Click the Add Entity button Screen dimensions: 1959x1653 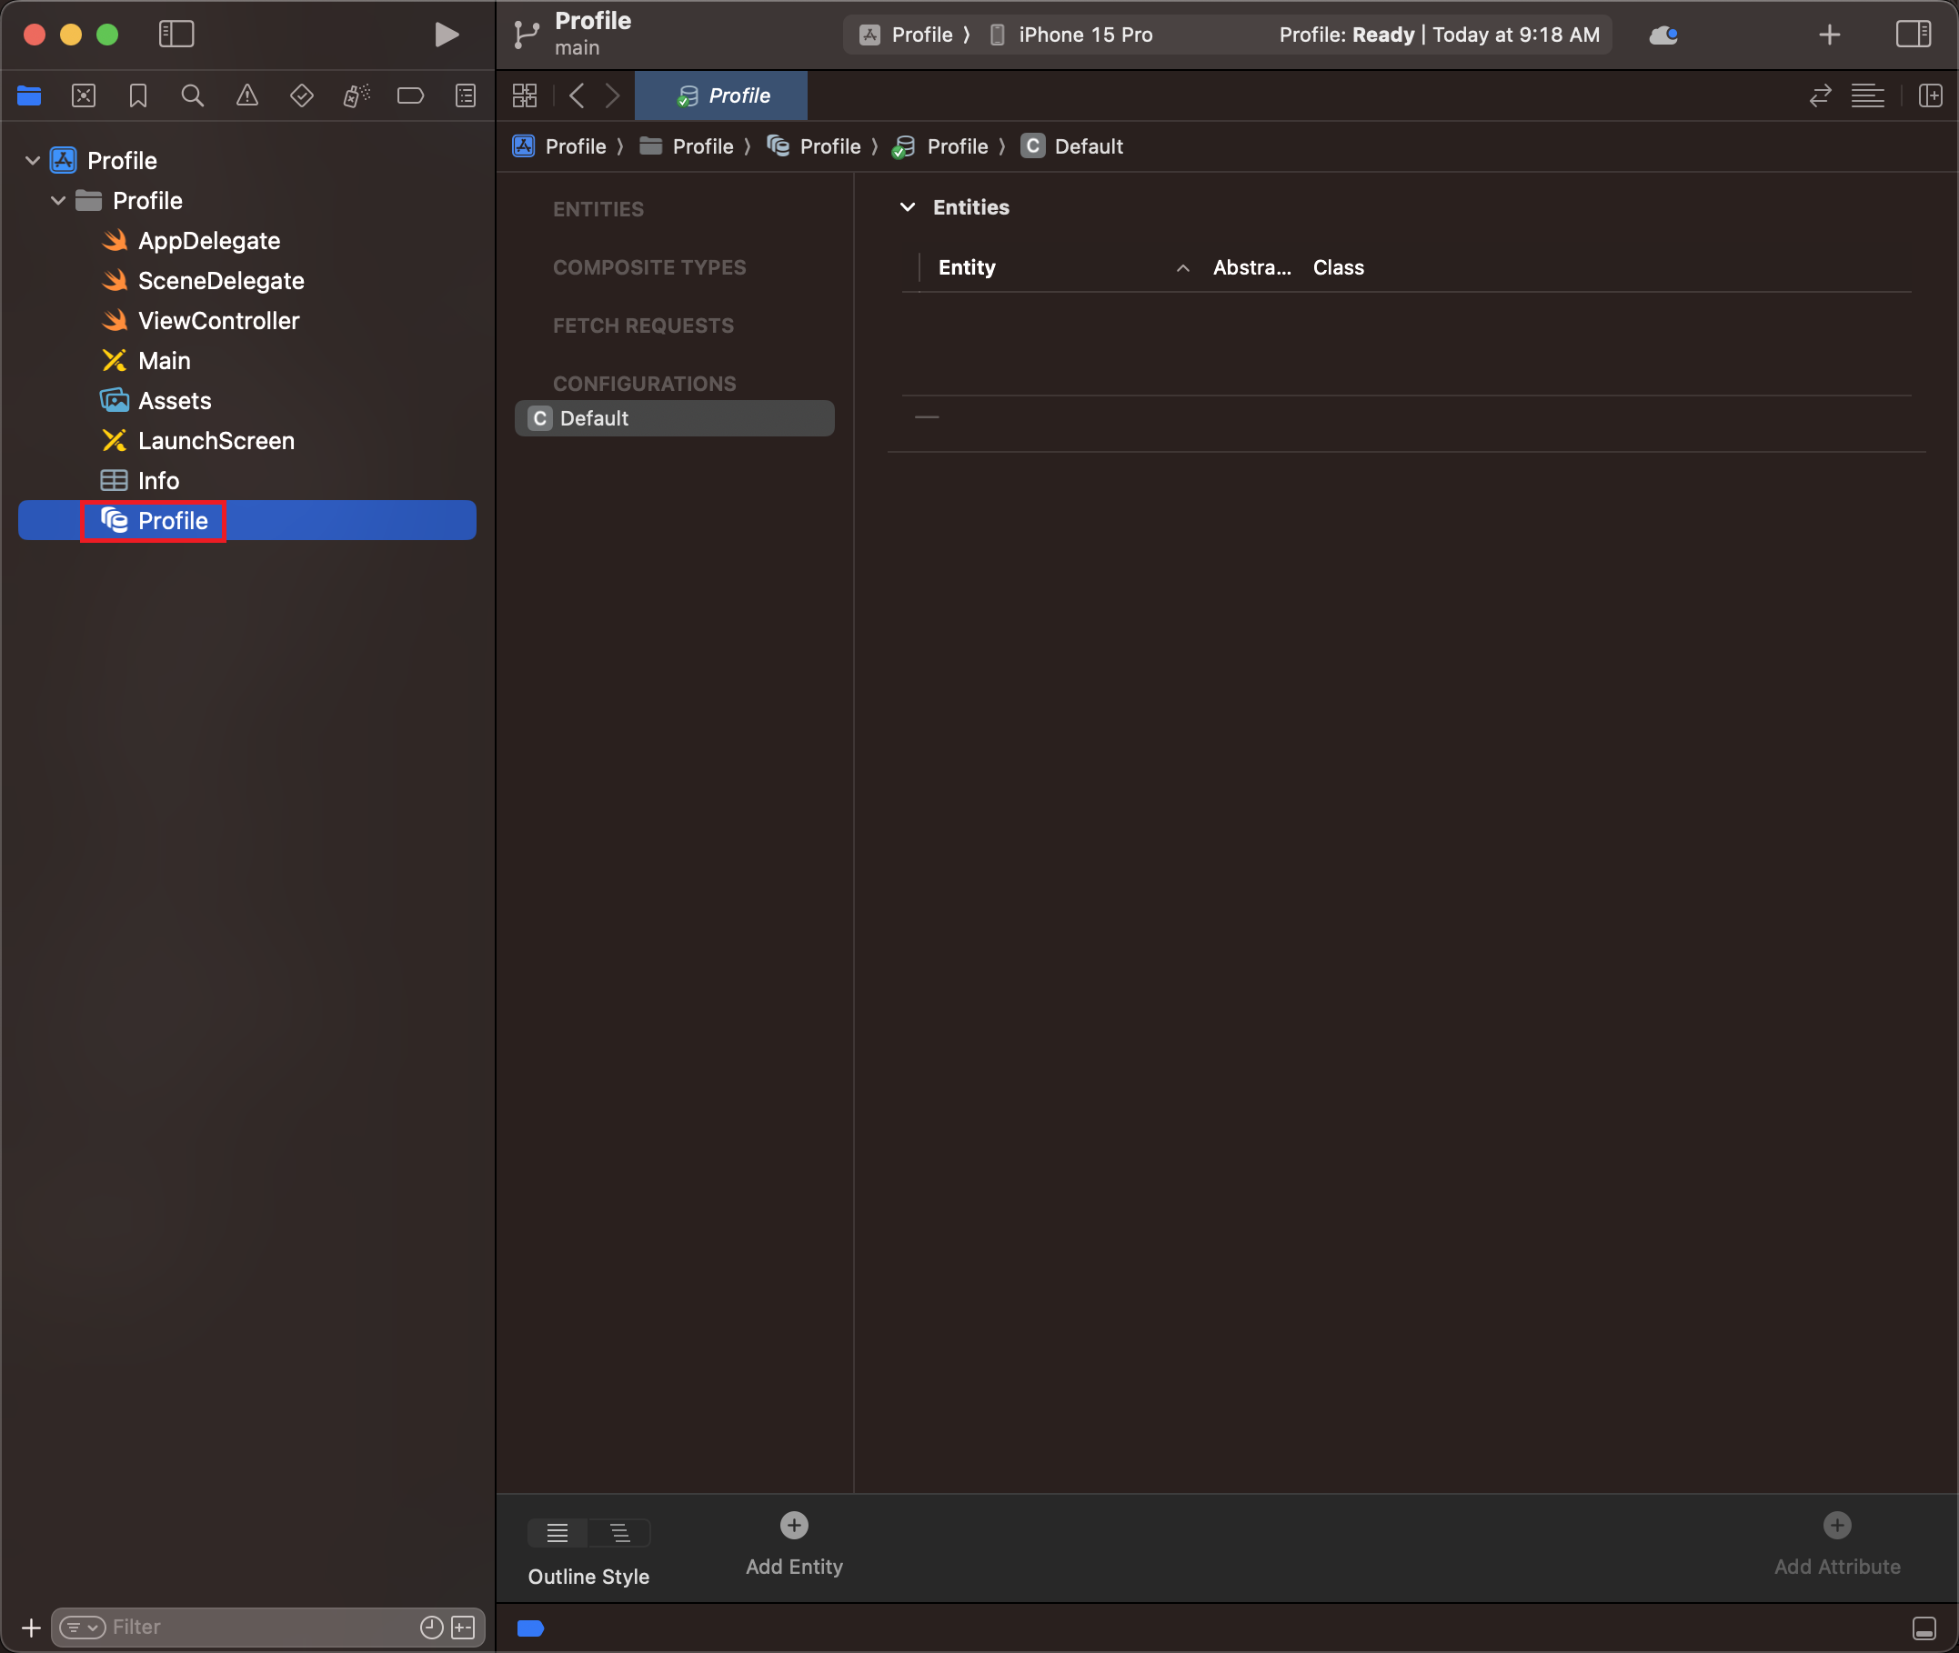tap(794, 1544)
